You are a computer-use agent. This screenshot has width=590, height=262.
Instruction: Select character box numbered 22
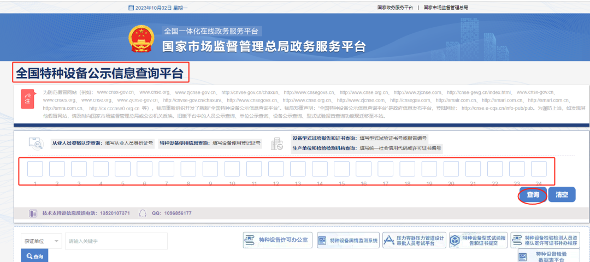point(495,169)
